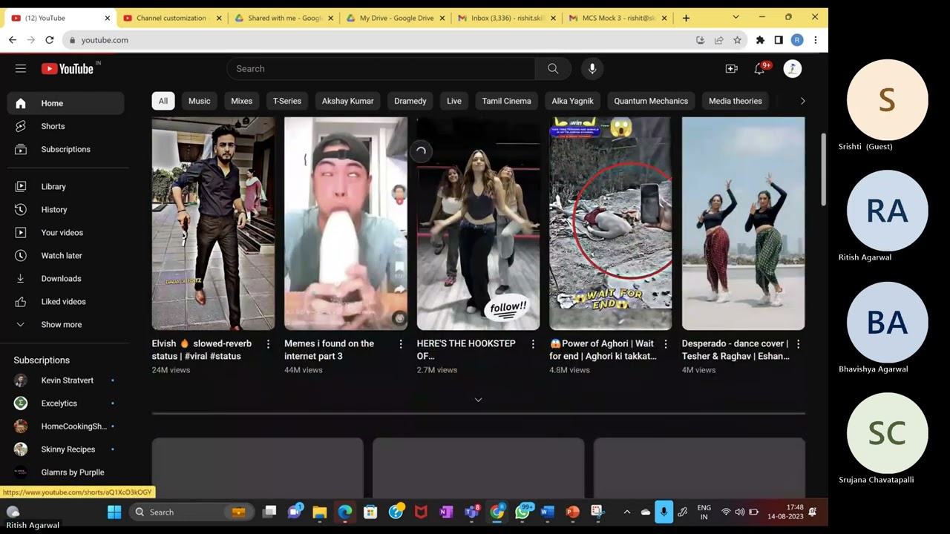950x534 pixels.
Task: Open the Kevin Stratvert subscription channel
Action: tap(65, 380)
